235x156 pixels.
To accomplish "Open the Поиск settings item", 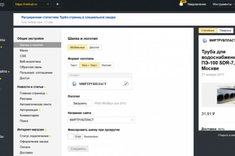I will coord(24,121).
